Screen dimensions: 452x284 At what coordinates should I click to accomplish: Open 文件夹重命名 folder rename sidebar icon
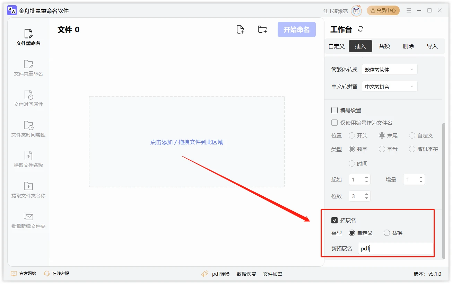[28, 64]
